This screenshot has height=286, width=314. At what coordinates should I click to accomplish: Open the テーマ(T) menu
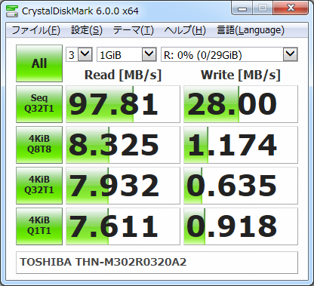tap(133, 30)
